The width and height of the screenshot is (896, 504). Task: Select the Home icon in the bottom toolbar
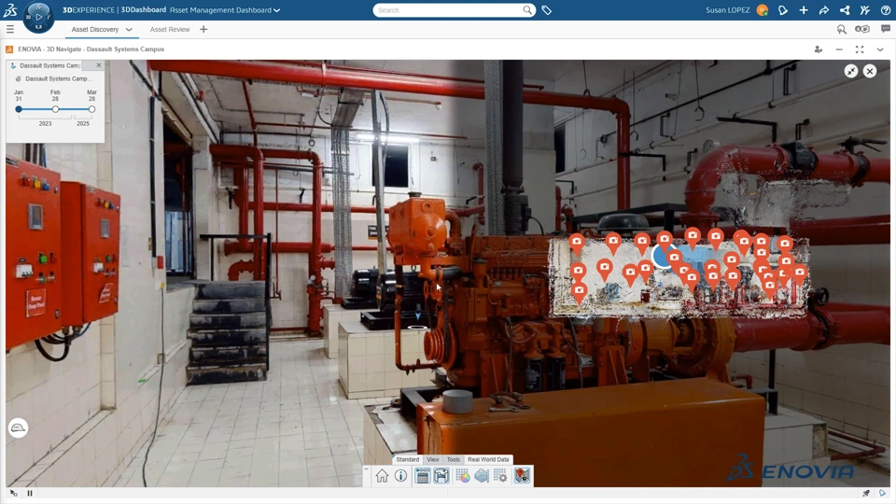coord(382,475)
